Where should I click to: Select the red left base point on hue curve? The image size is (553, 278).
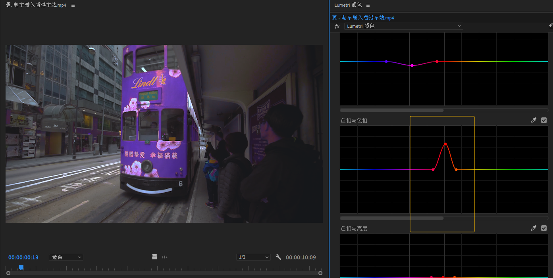click(x=433, y=170)
